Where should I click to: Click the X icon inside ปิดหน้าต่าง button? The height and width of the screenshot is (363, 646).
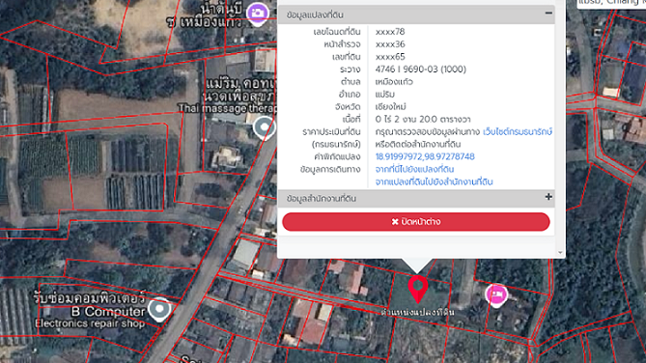(x=395, y=222)
